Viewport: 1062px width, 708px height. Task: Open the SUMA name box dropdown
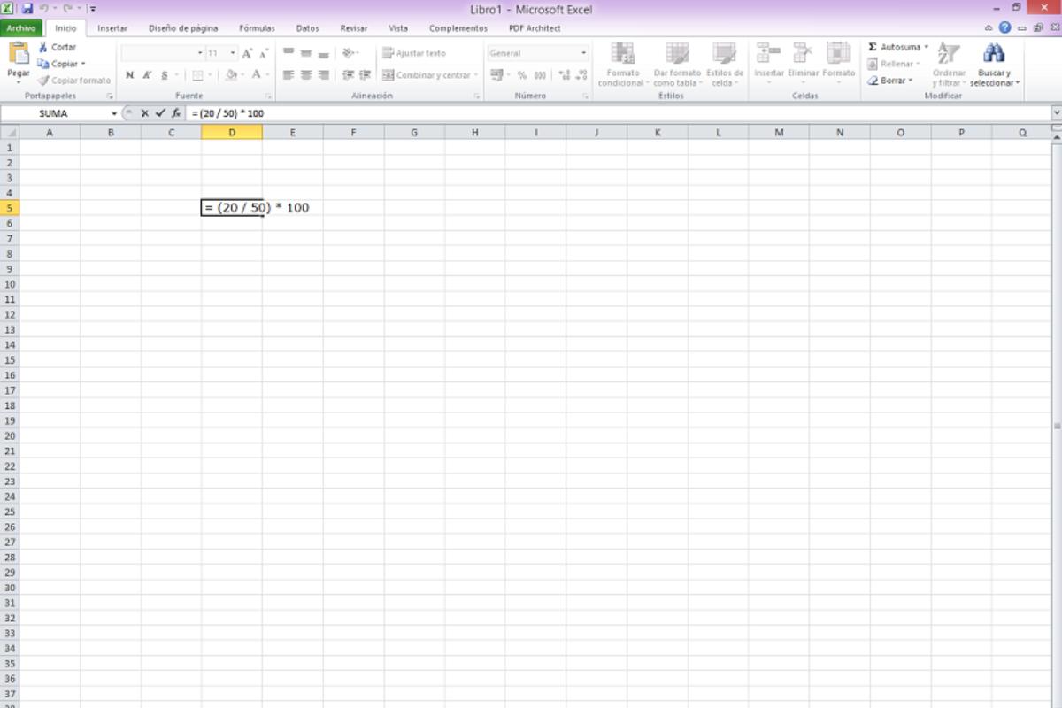(114, 113)
